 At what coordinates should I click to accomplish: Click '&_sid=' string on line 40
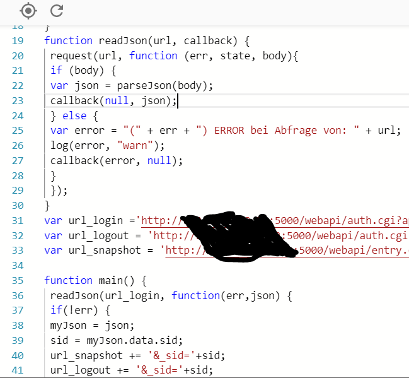click(171, 355)
